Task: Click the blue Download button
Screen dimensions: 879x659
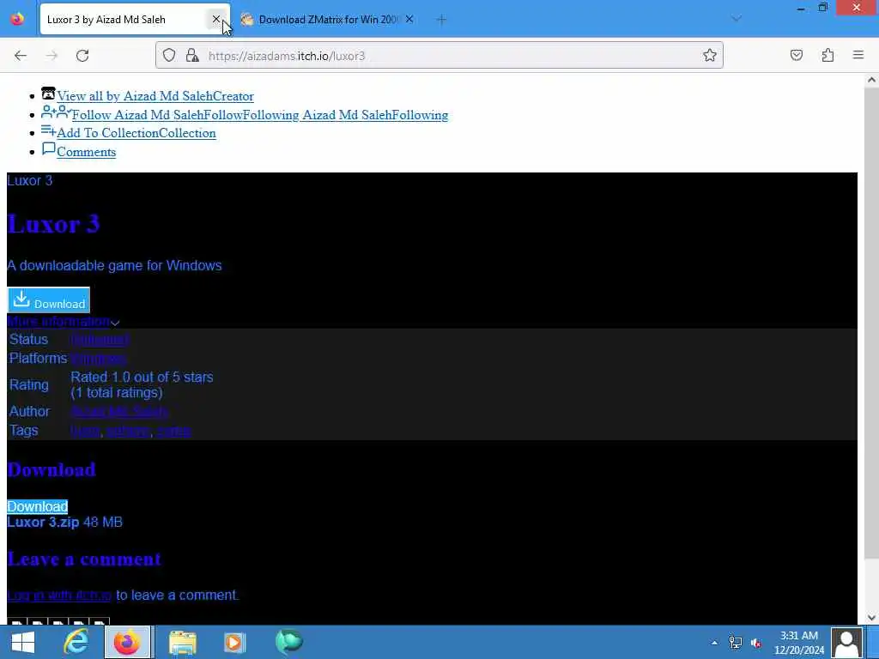Action: pos(49,300)
